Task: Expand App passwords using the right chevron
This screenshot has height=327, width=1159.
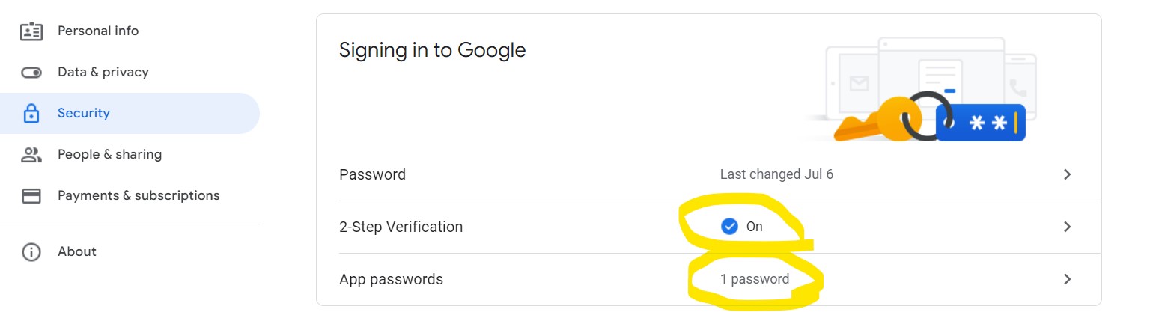Action: (x=1068, y=279)
